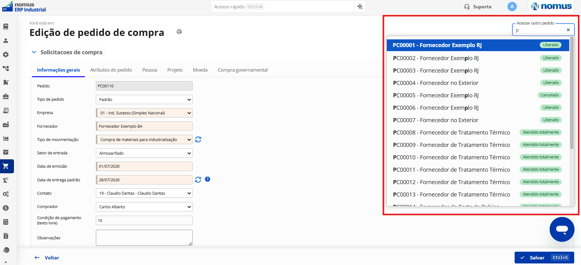The height and width of the screenshot is (265, 581).
Task: Open the hierarchy tree icon in sidebar
Action: click(6, 68)
